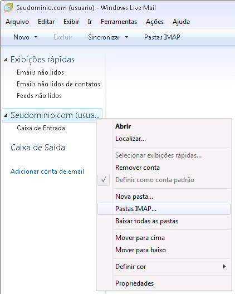Open the Ações menu
235x294 pixels.
click(155, 22)
